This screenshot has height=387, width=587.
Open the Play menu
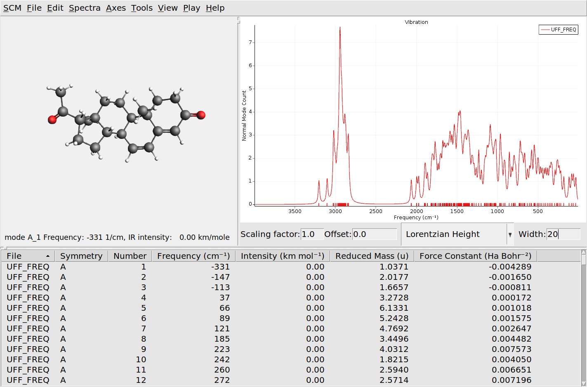point(191,7)
